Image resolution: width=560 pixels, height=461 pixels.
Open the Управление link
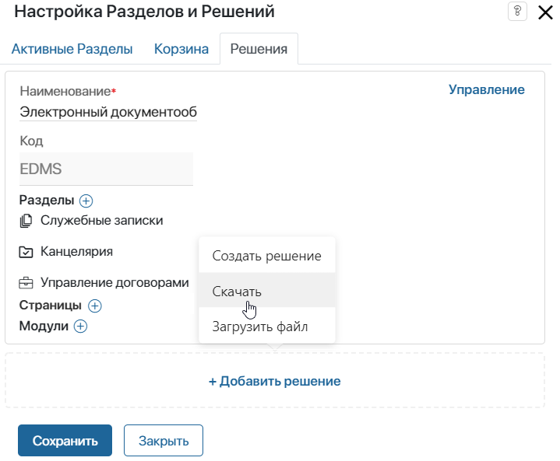pos(487,89)
